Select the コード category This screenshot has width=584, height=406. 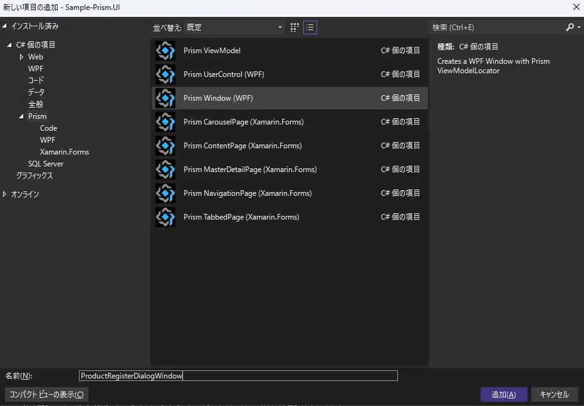point(36,80)
